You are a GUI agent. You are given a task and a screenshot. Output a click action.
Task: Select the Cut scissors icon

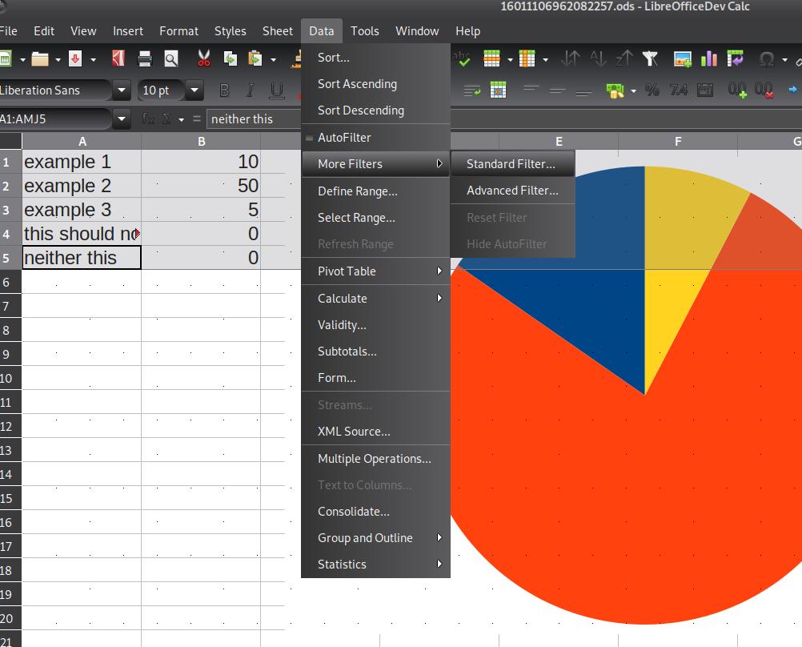(x=203, y=58)
